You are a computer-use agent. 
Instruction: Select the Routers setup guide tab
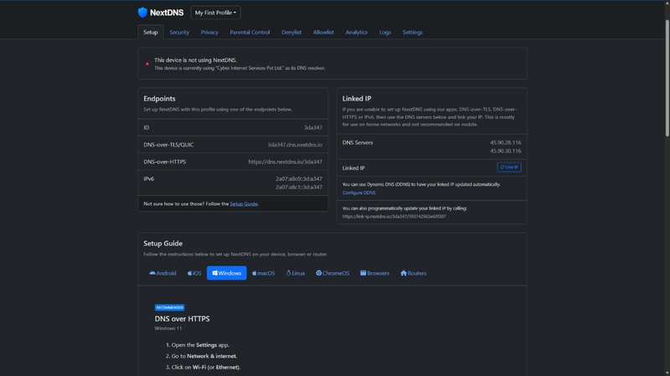pyautogui.click(x=413, y=273)
